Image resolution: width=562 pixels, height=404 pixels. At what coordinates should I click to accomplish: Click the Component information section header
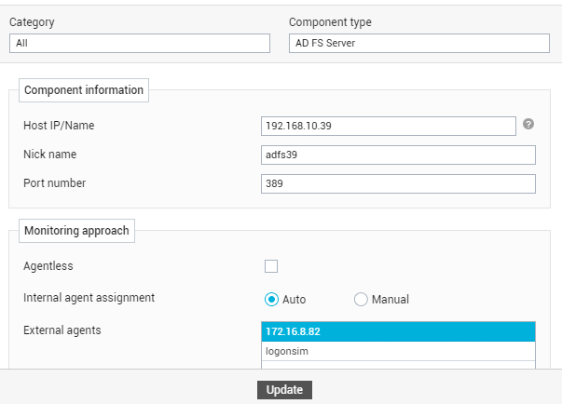tap(84, 90)
